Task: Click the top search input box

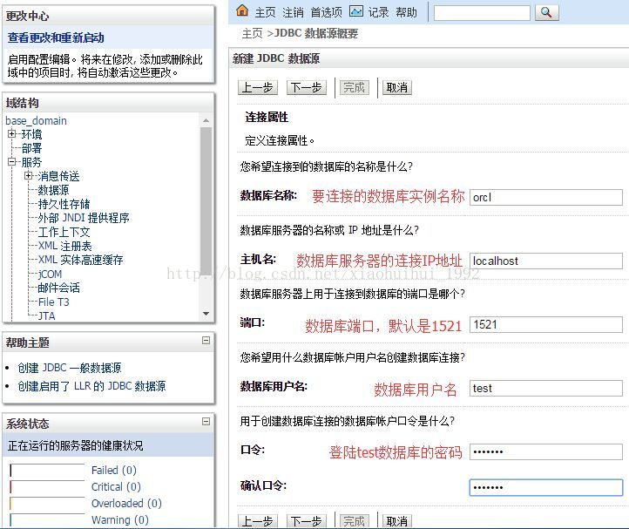Action: click(482, 13)
